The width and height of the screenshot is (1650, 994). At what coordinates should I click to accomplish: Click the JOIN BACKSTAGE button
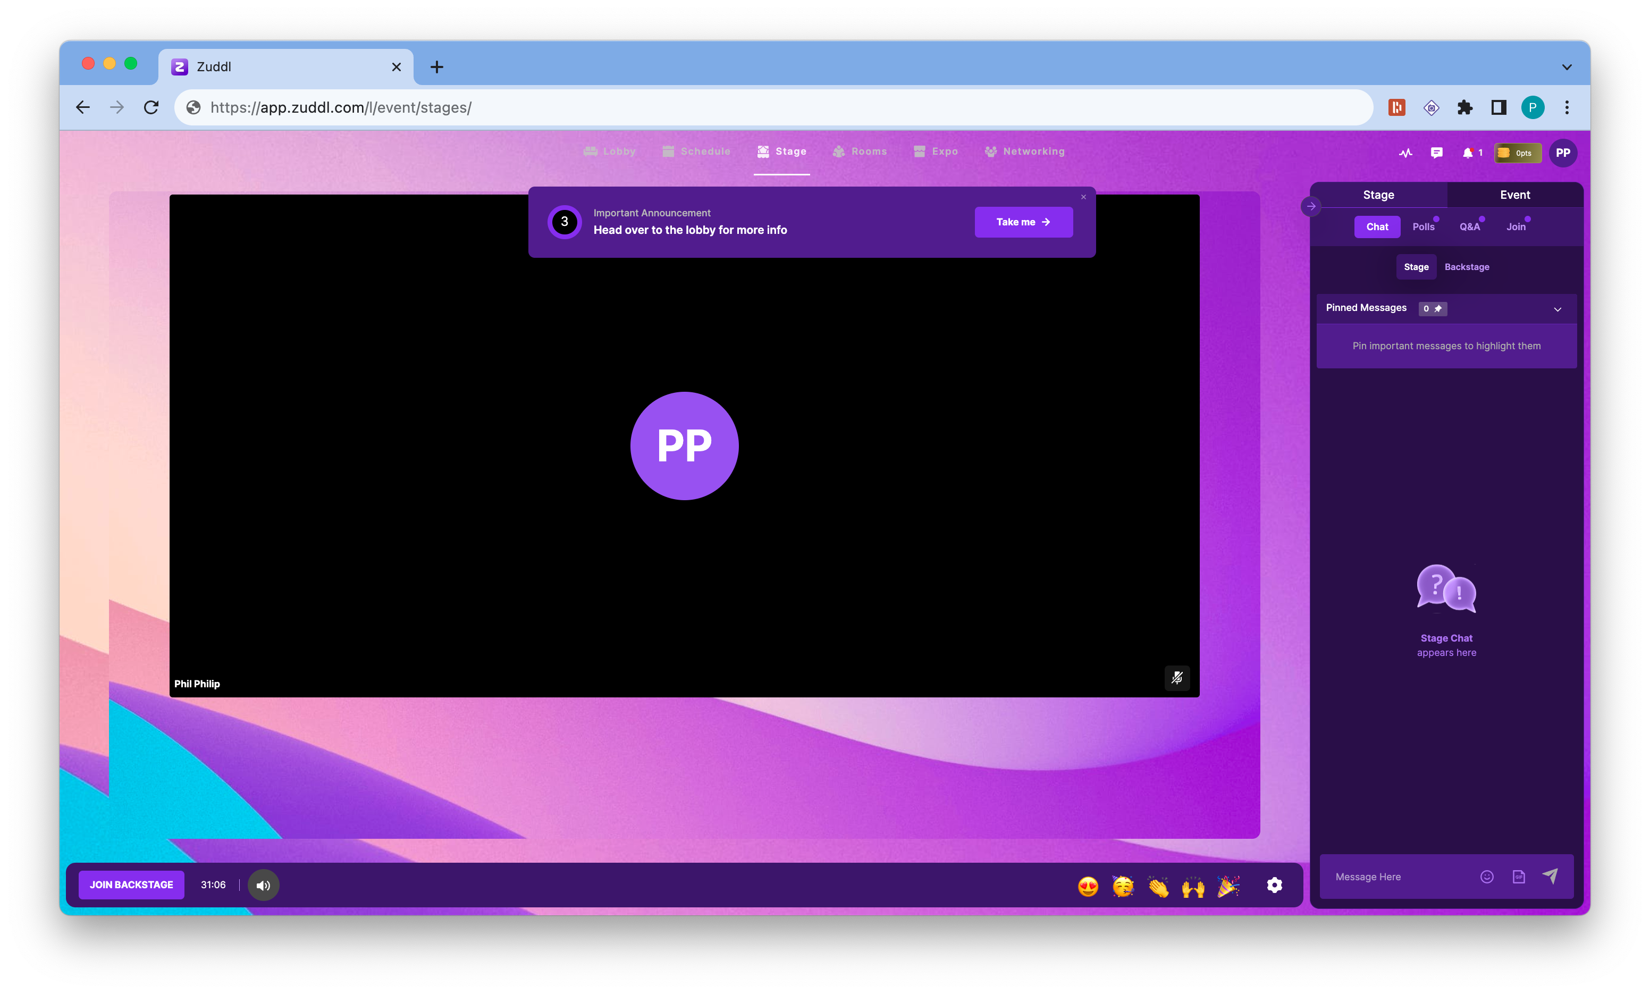point(131,885)
